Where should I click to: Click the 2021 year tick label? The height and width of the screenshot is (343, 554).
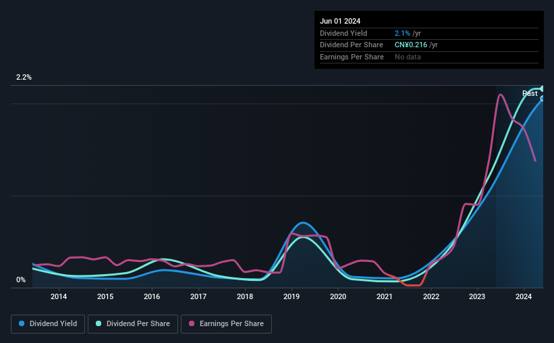point(385,296)
